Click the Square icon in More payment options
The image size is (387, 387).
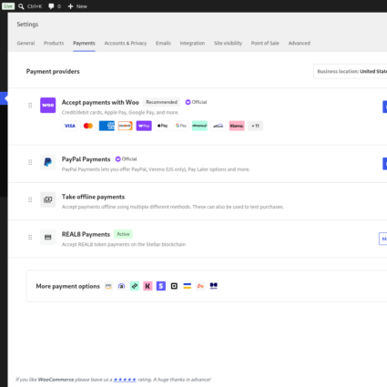174,286
